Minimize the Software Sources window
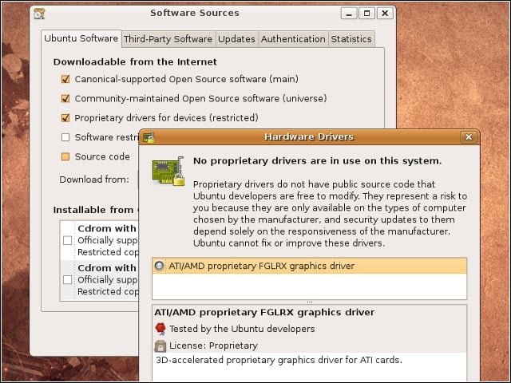 pos(349,14)
